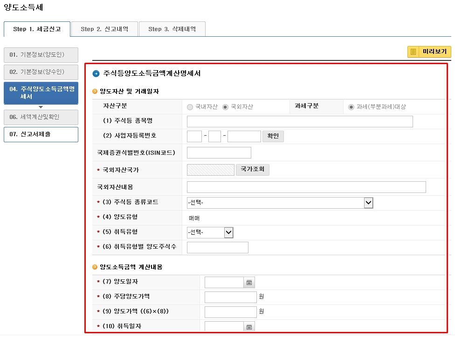Click first 사업자등록번호 input box
The width and height of the screenshot is (455, 337).
tap(194, 136)
